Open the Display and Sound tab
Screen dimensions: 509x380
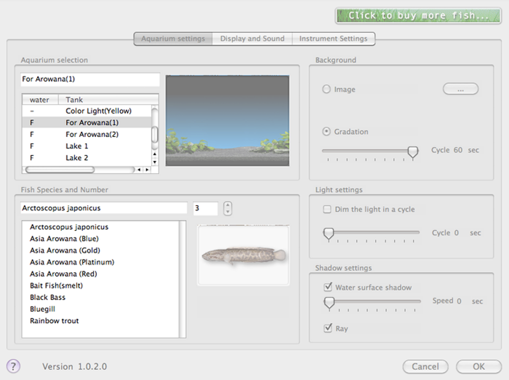pyautogui.click(x=252, y=38)
